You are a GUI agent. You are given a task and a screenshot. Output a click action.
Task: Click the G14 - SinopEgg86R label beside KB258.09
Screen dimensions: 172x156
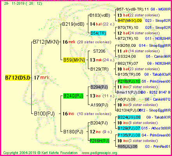[x=155, y=46]
